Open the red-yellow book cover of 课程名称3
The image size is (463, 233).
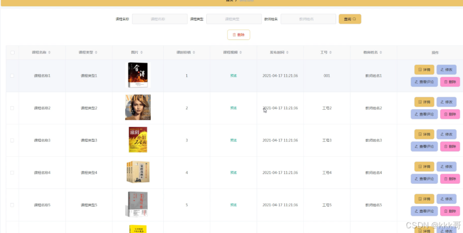click(x=138, y=140)
